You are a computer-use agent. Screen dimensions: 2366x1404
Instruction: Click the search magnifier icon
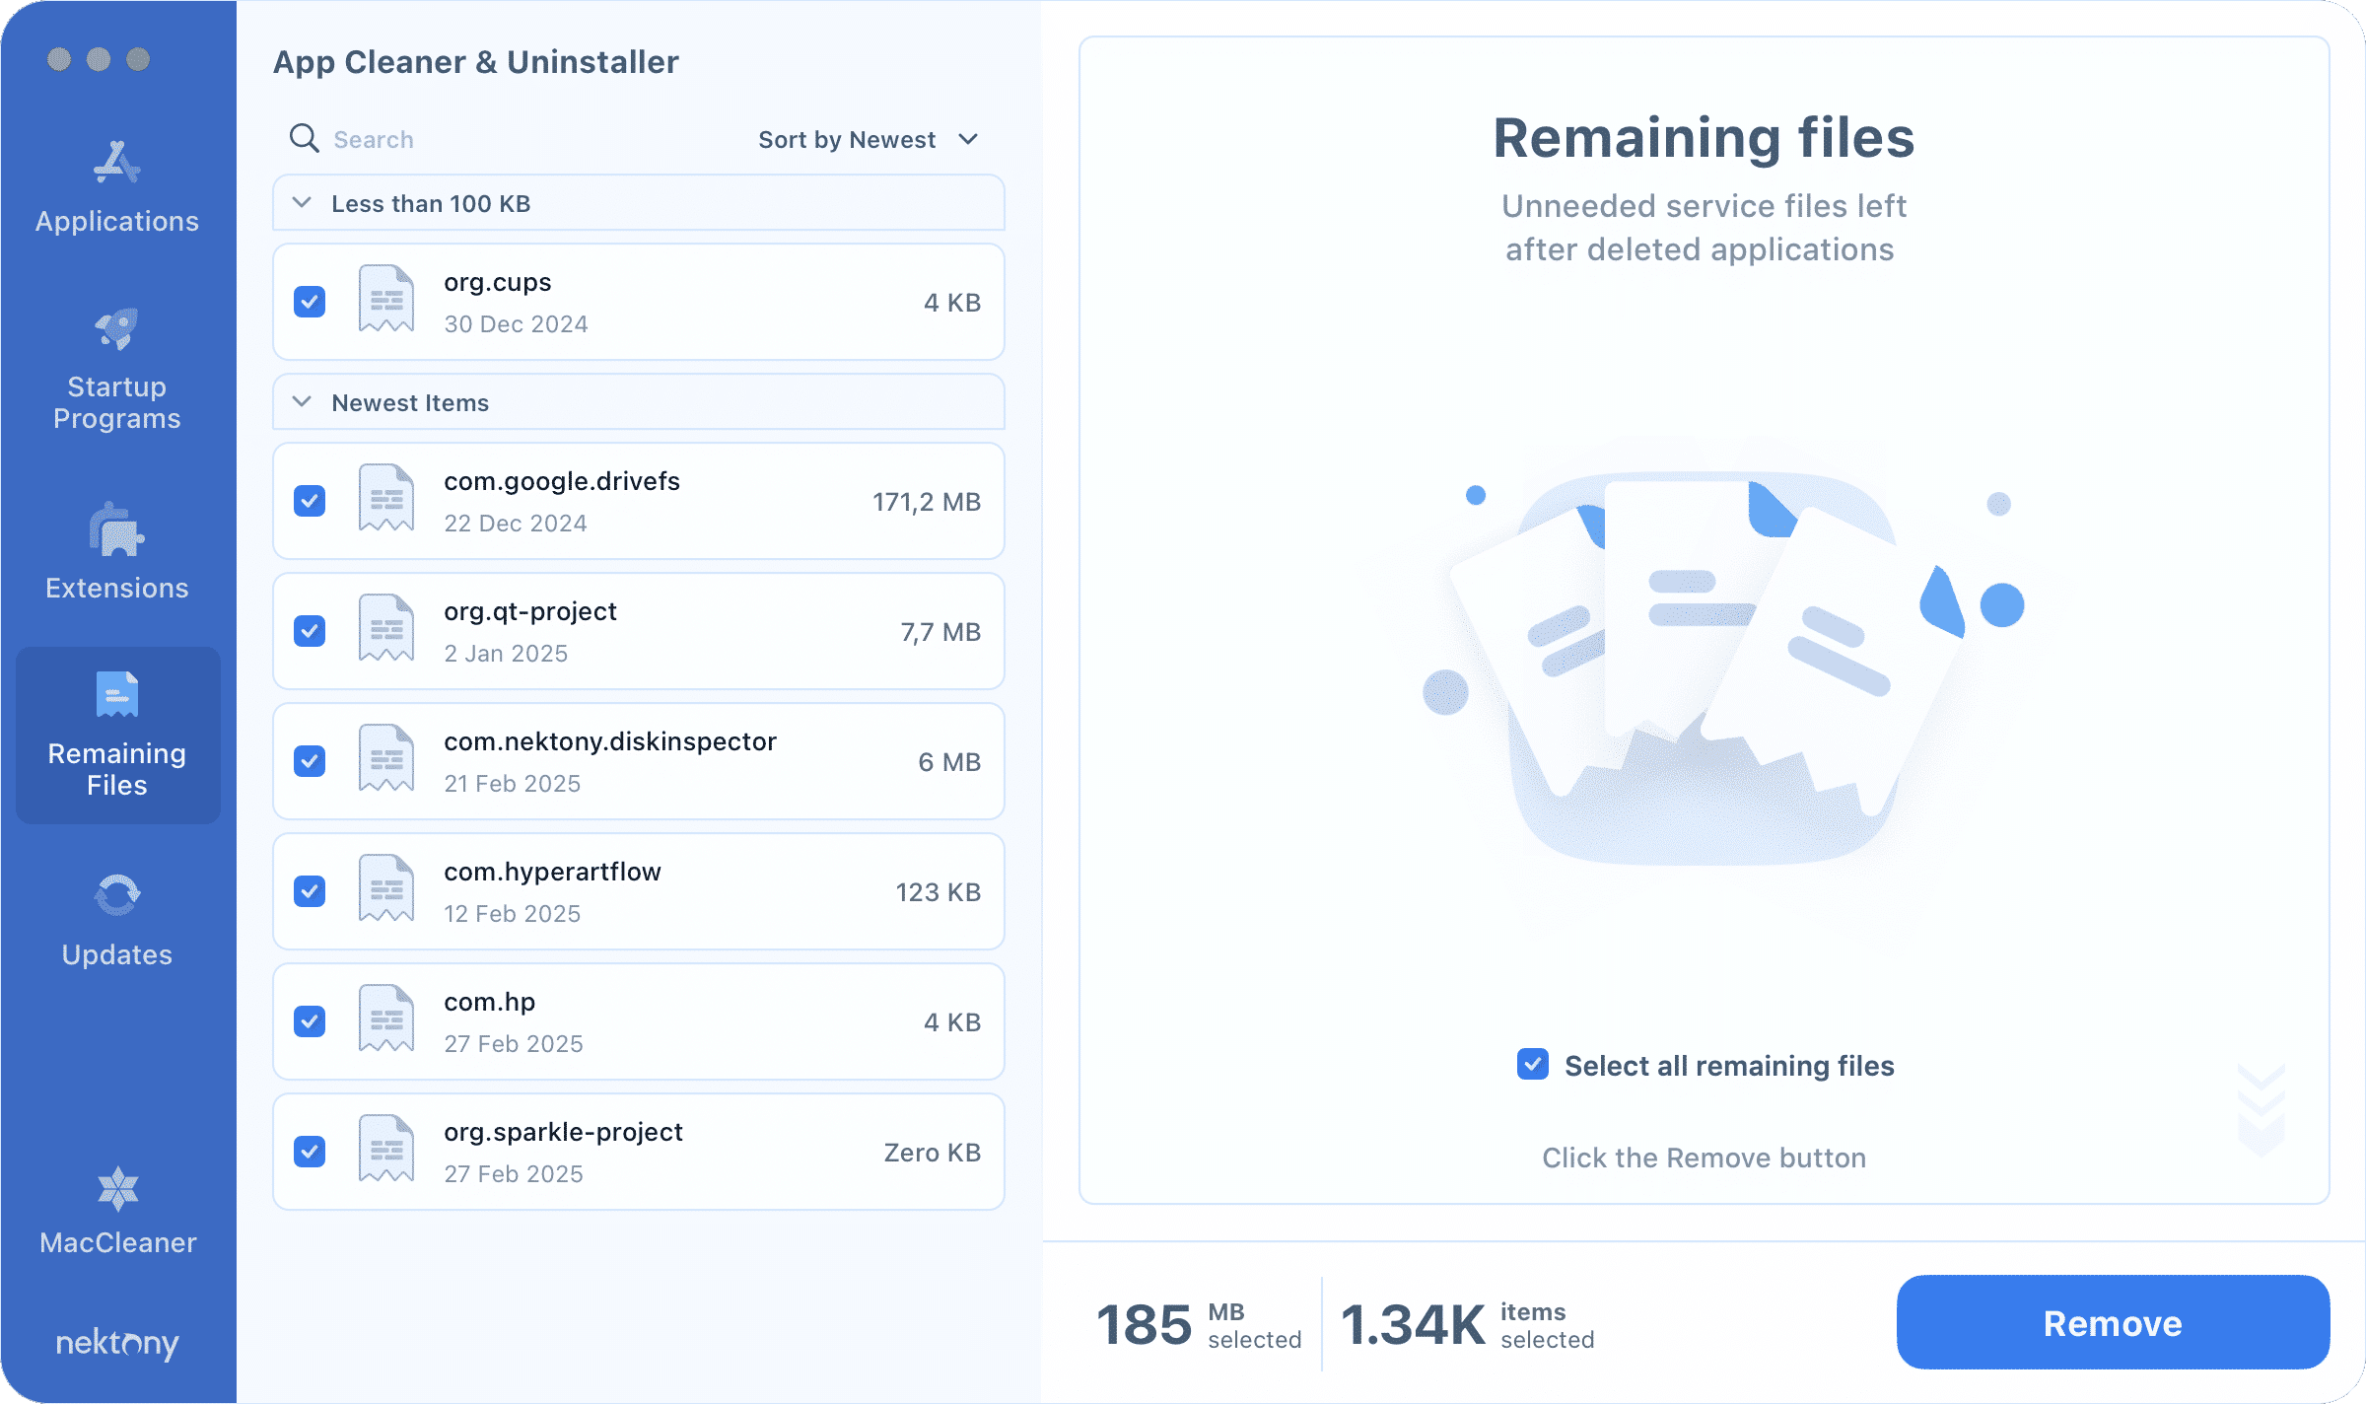tap(304, 139)
